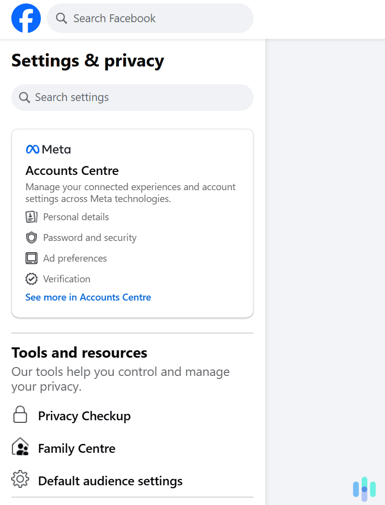Click the Privacy Checkup padlock icon
The image size is (385, 505).
click(20, 415)
